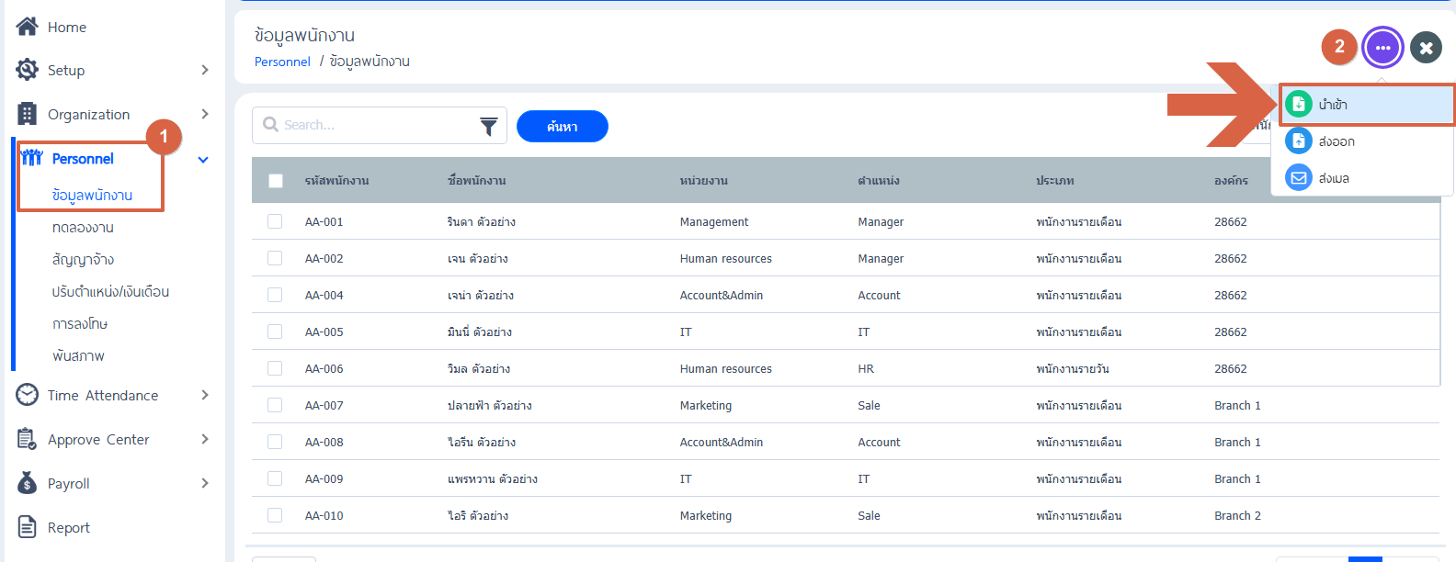Click employee code AA-001
The height and width of the screenshot is (562, 1456).
pos(324,221)
